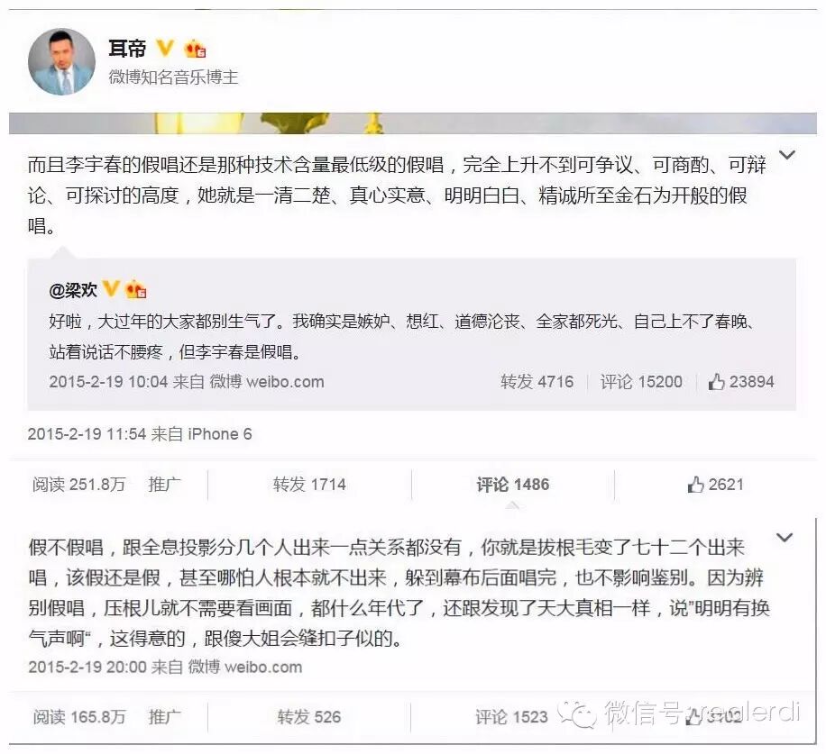This screenshot has height=754, width=826.
Task: Select the 评论 1486 tab
Action: 512,484
